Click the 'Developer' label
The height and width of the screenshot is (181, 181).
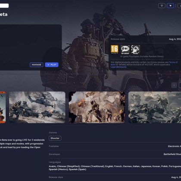54,154
